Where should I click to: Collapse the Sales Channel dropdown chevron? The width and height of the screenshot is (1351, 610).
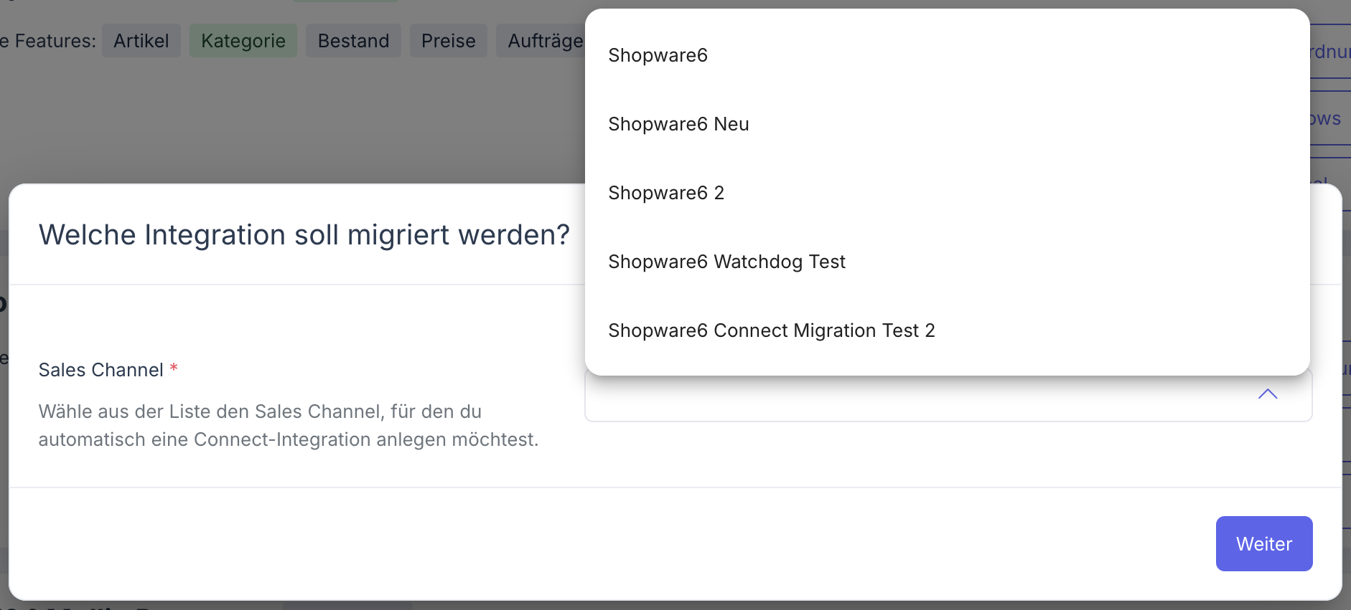[x=1268, y=394]
